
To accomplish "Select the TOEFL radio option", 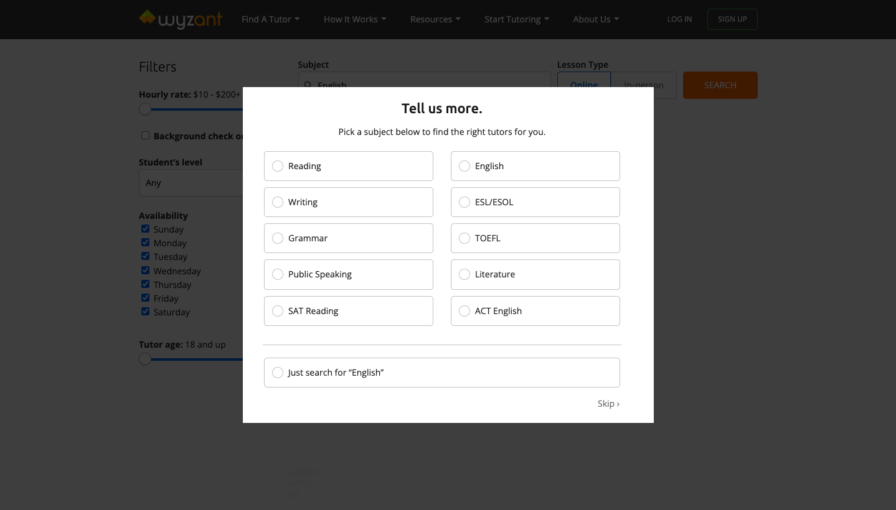I will tap(465, 238).
